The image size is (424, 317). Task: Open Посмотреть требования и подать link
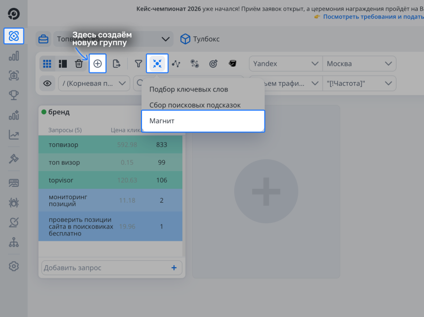click(x=373, y=17)
